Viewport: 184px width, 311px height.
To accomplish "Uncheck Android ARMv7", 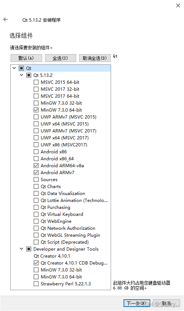I will coord(36,173).
